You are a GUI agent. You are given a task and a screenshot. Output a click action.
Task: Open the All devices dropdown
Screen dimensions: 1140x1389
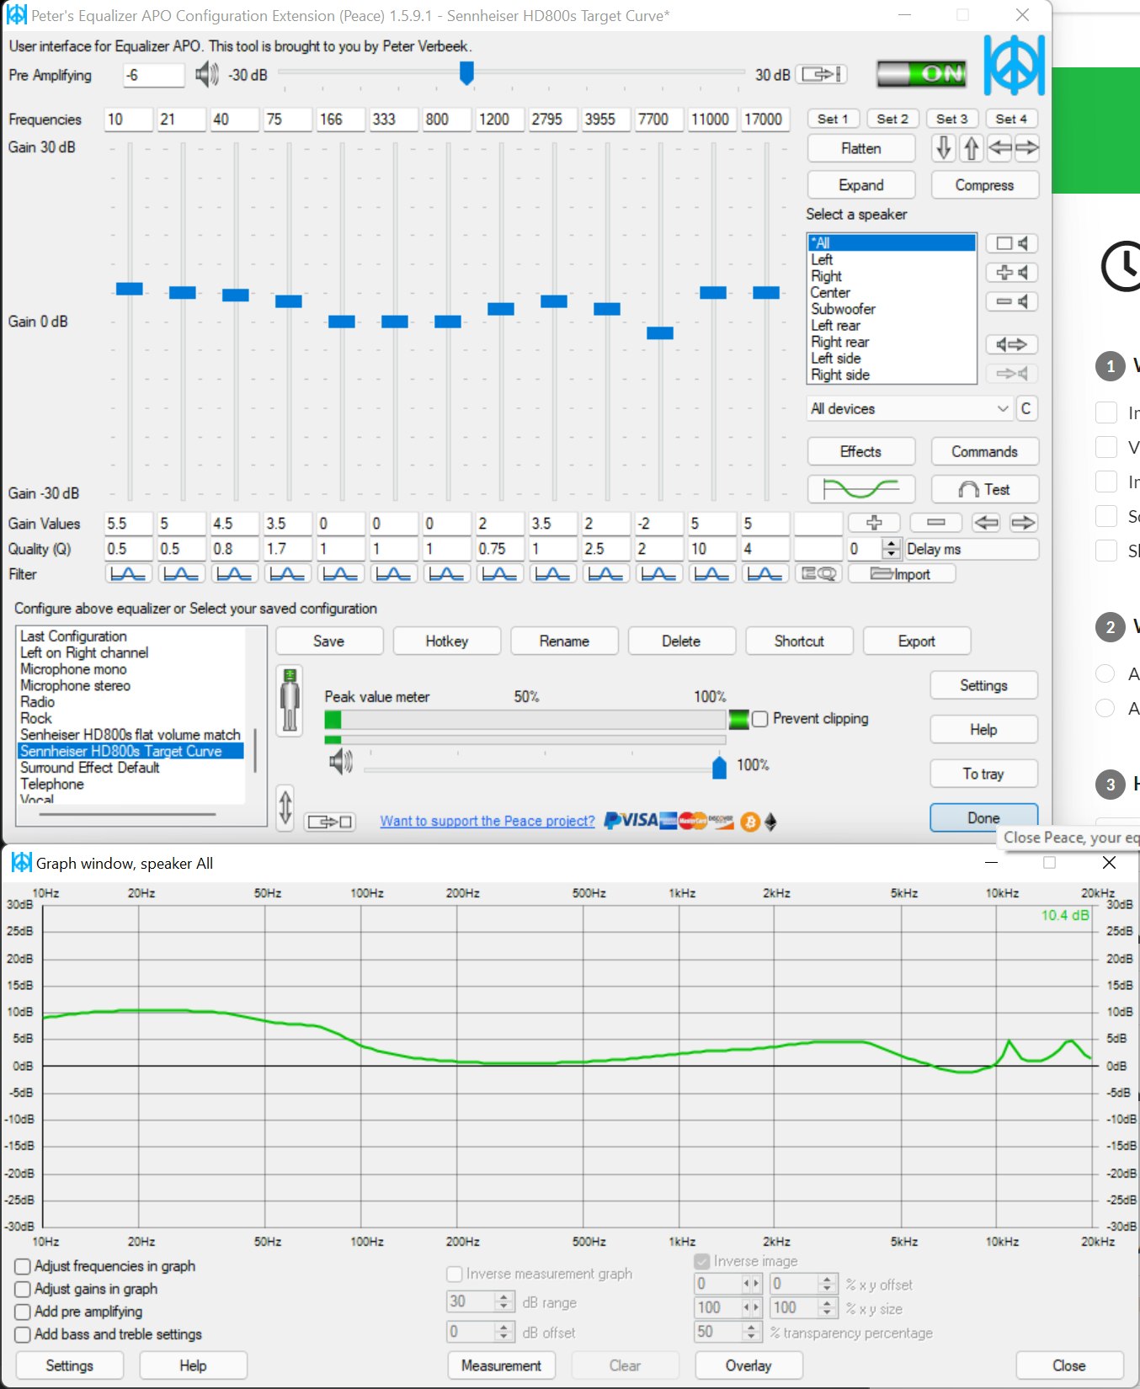[909, 409]
